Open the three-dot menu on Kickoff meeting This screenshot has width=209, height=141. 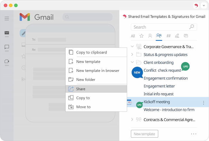(203, 103)
